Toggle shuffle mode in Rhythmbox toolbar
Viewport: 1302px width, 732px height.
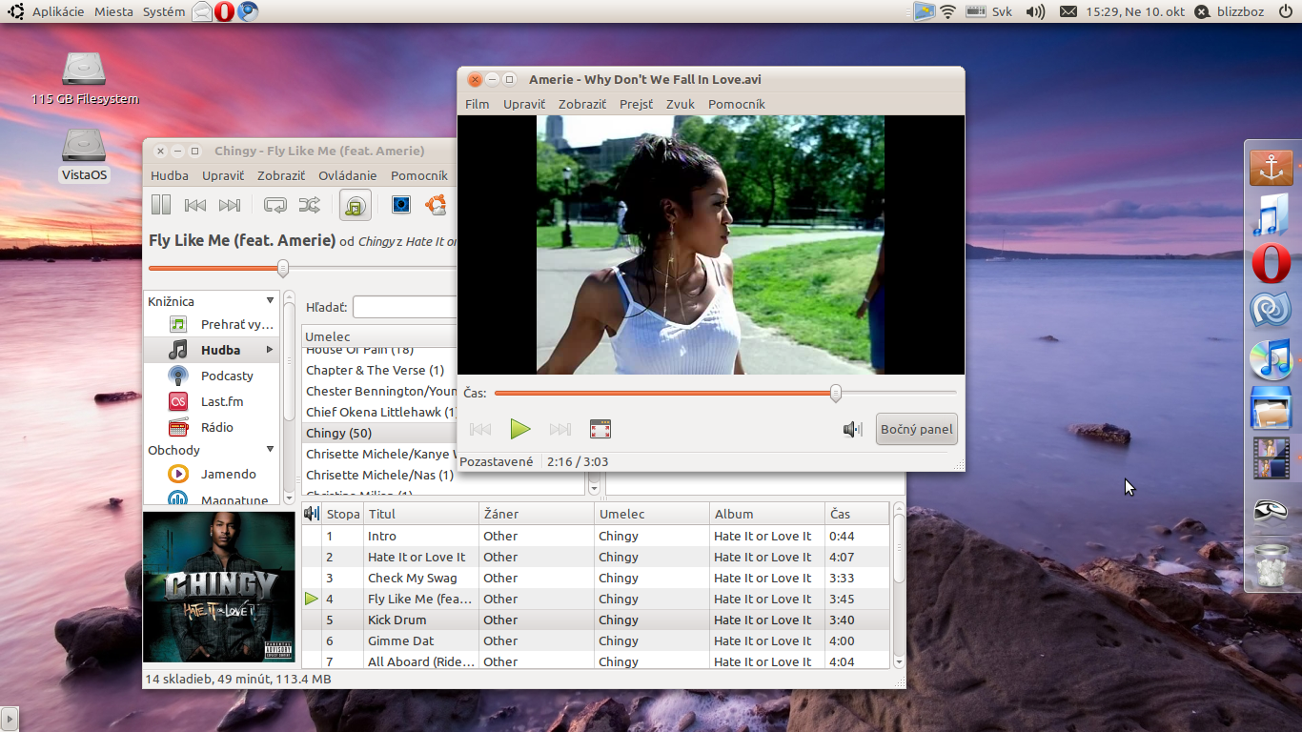310,205
